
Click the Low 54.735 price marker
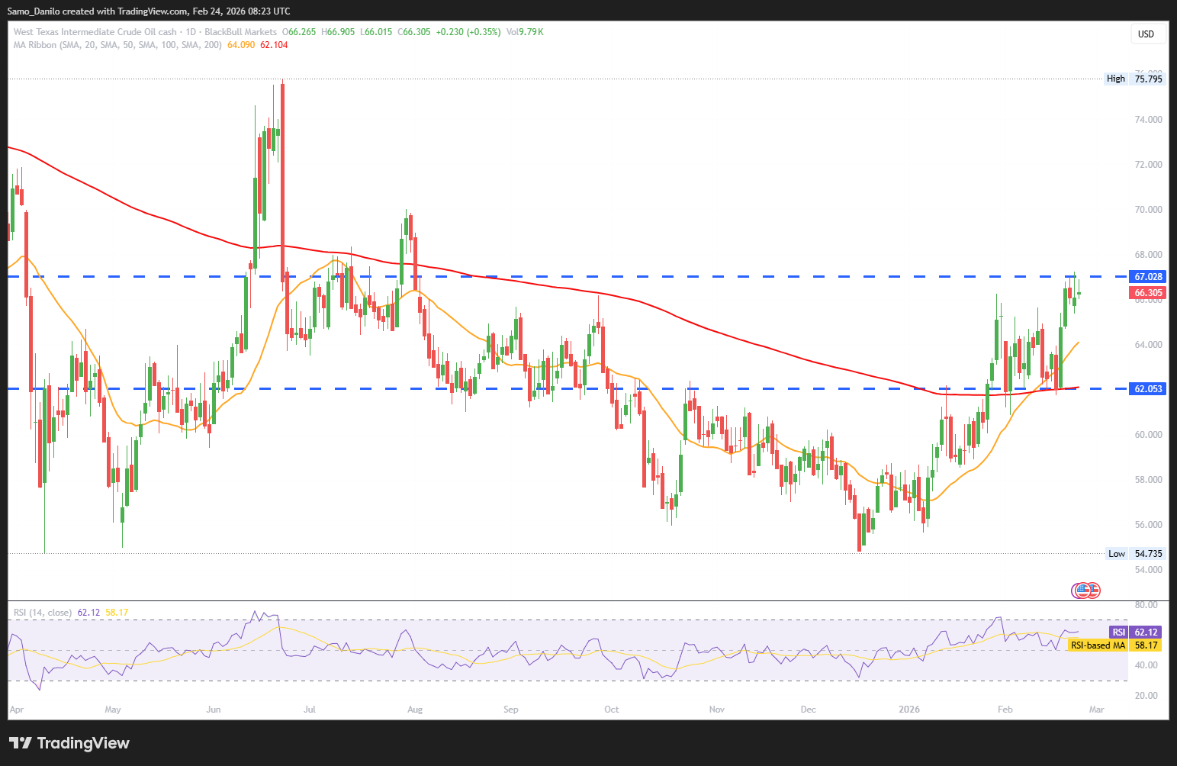tap(1135, 554)
